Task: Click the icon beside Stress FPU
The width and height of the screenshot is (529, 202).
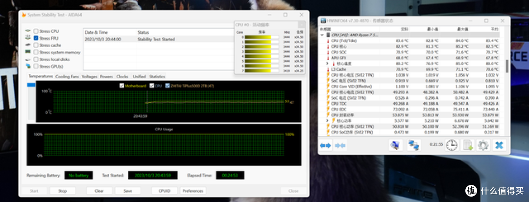Action: point(27,38)
